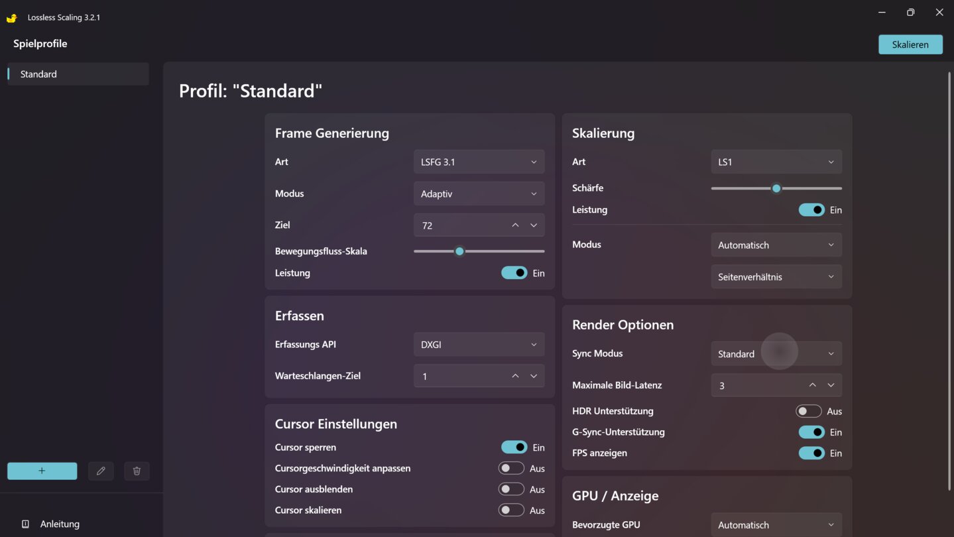Increase Ziel value with up arrow
Screen dimensions: 954x537
coord(515,225)
